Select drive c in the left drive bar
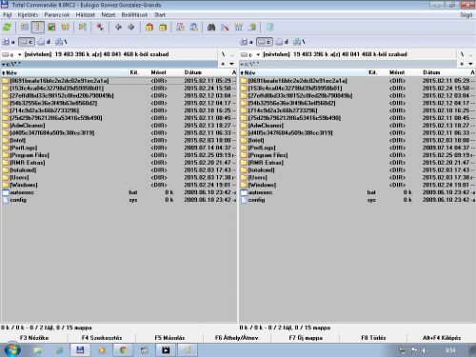This screenshot has height=357, width=476. [27, 42]
